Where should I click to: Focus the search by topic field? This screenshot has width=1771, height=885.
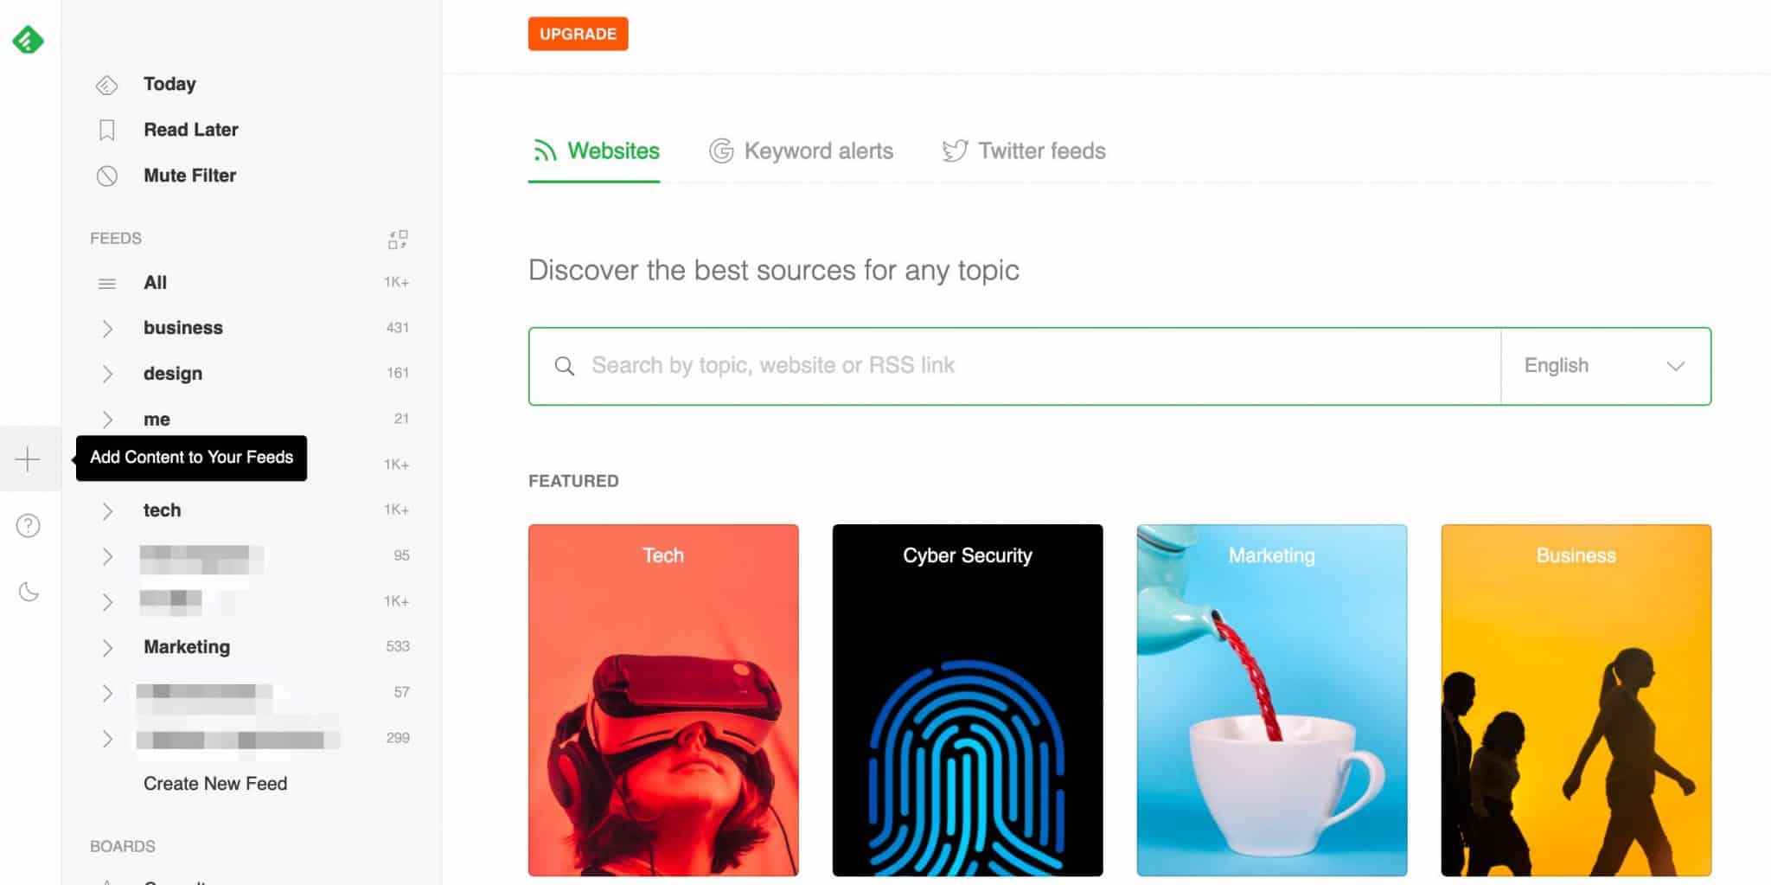click(x=1015, y=366)
